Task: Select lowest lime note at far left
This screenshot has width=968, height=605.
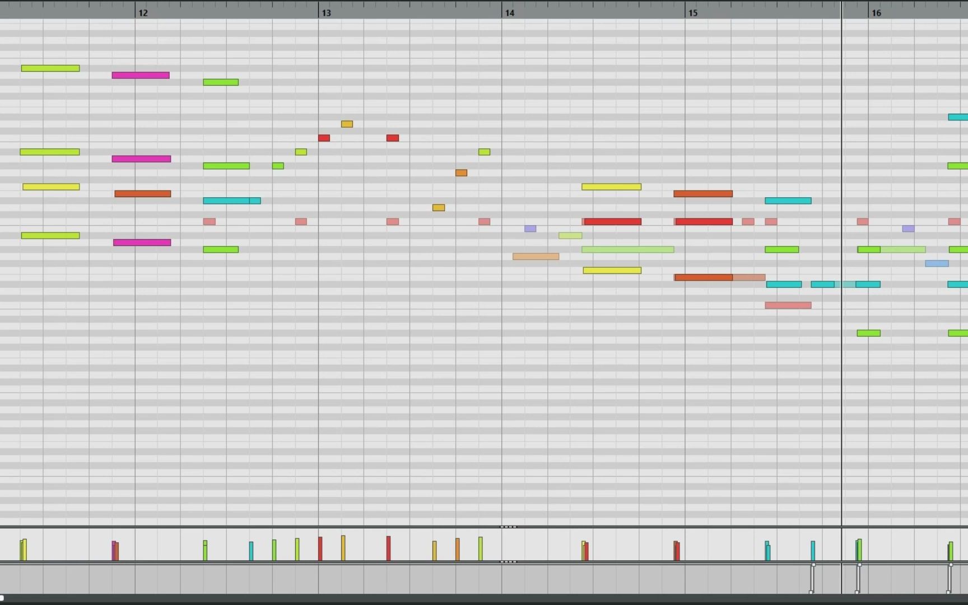Action: pos(50,236)
